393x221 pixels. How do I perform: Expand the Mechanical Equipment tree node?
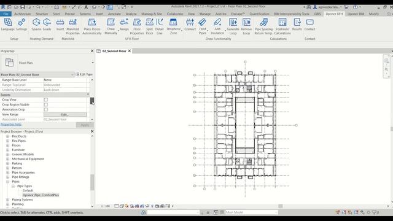[7, 159]
